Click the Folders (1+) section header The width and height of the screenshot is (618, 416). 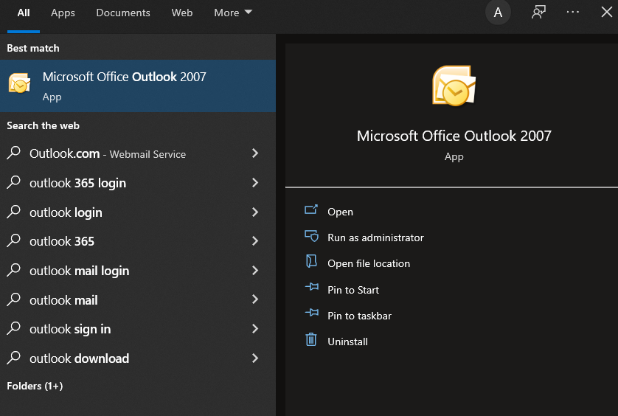pos(35,386)
